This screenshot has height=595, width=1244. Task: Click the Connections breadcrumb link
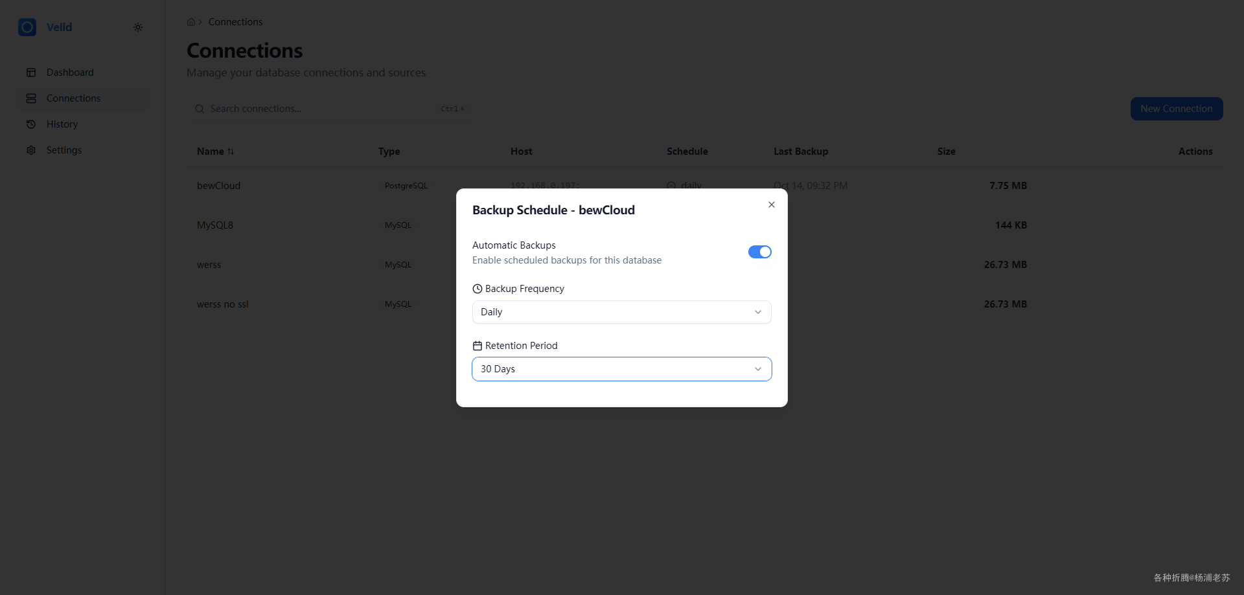click(x=235, y=22)
